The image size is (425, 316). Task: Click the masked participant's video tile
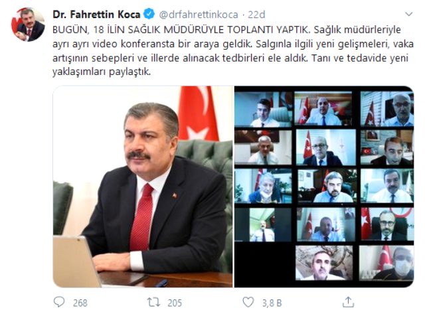click(x=386, y=263)
